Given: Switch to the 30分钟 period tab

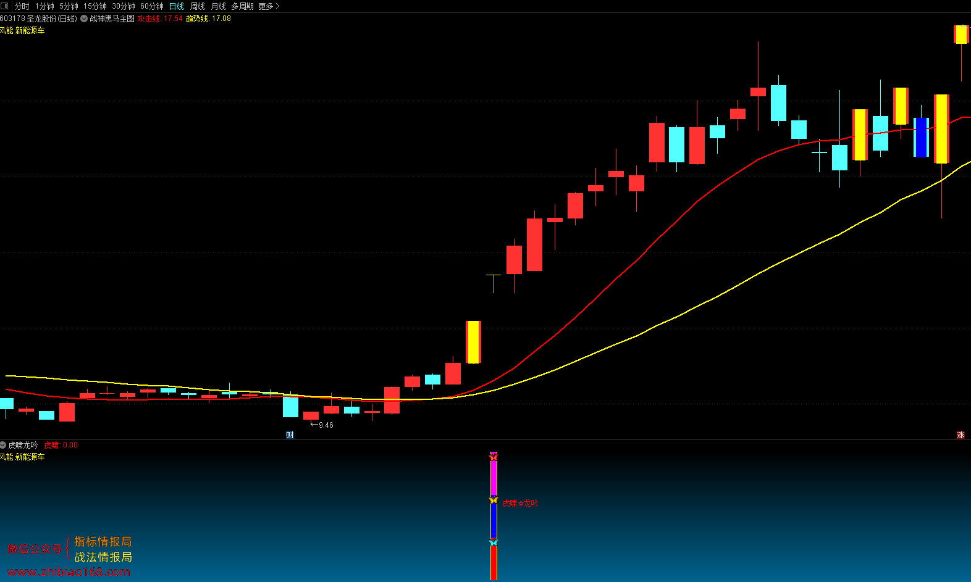Looking at the screenshot, I should point(124,6).
